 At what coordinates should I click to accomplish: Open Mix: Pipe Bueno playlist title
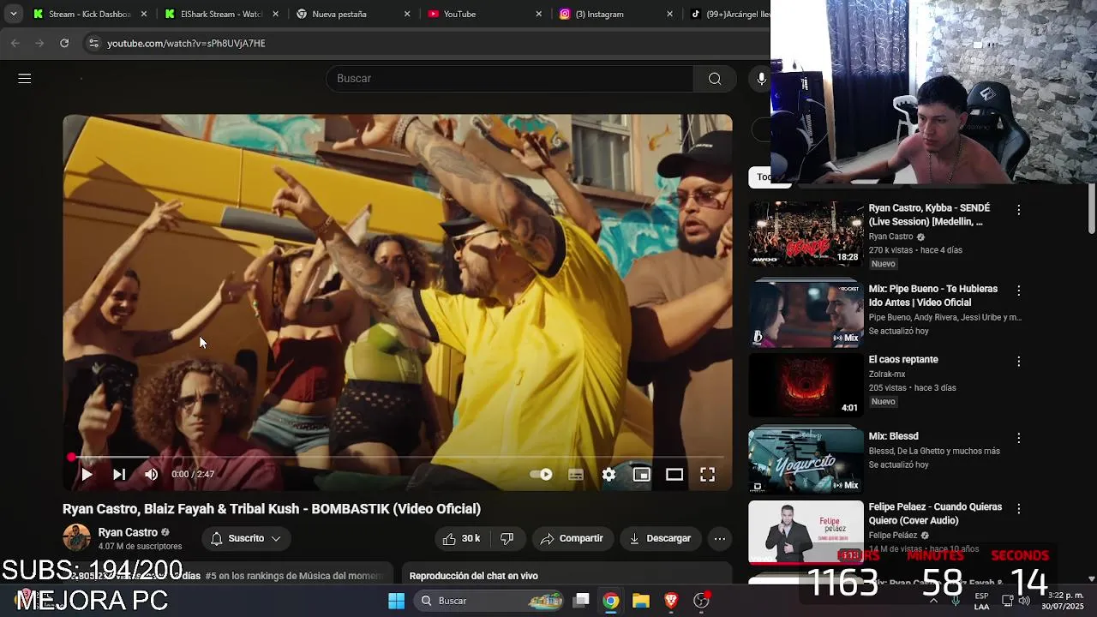933,296
